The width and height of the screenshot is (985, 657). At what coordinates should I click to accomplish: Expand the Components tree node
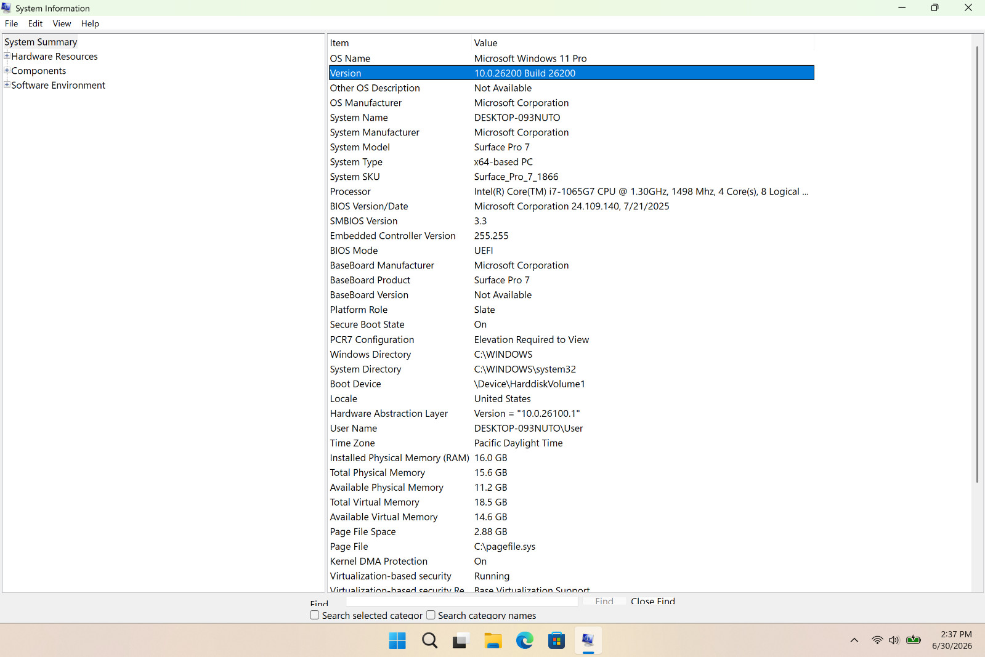[x=7, y=70]
